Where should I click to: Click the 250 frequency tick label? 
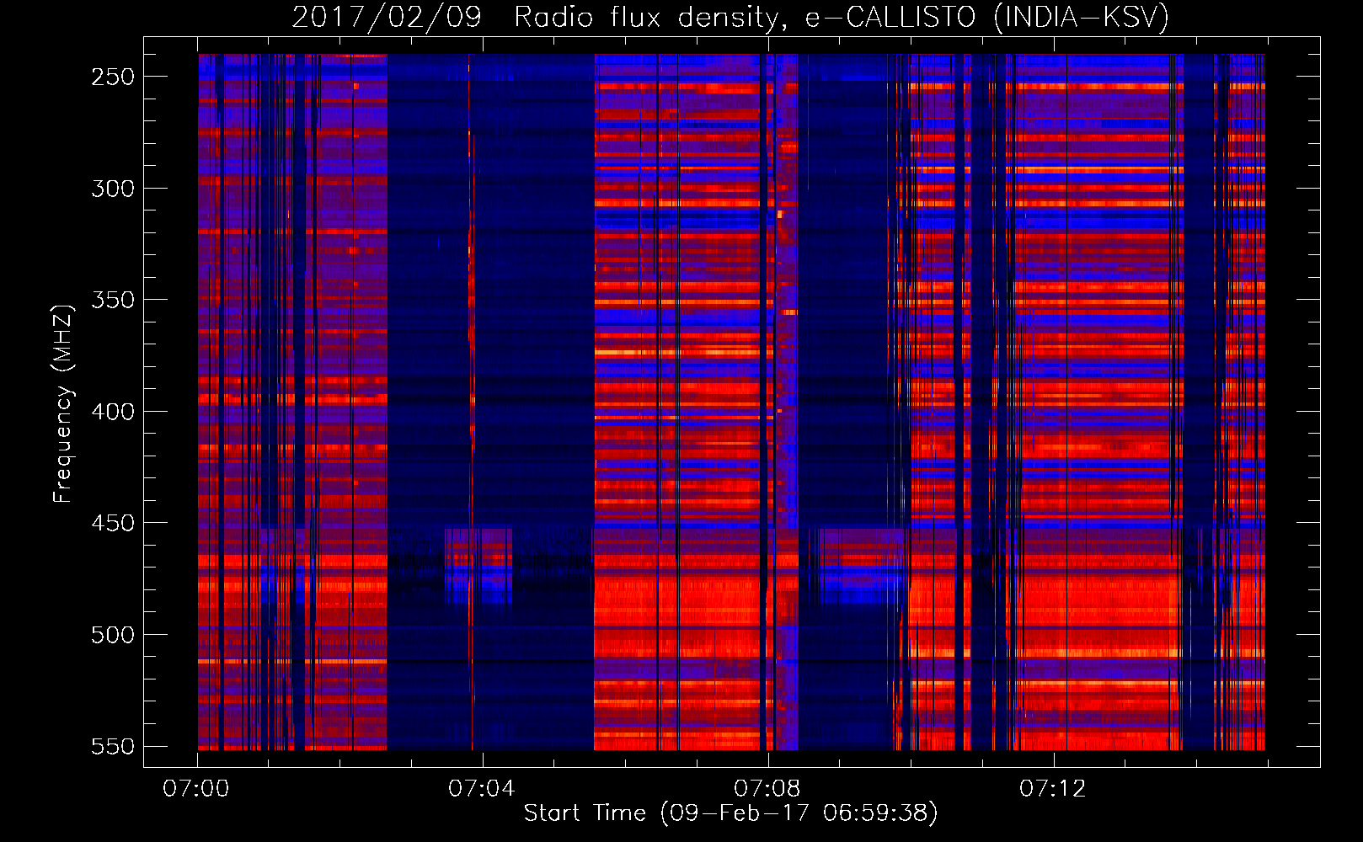point(113,77)
